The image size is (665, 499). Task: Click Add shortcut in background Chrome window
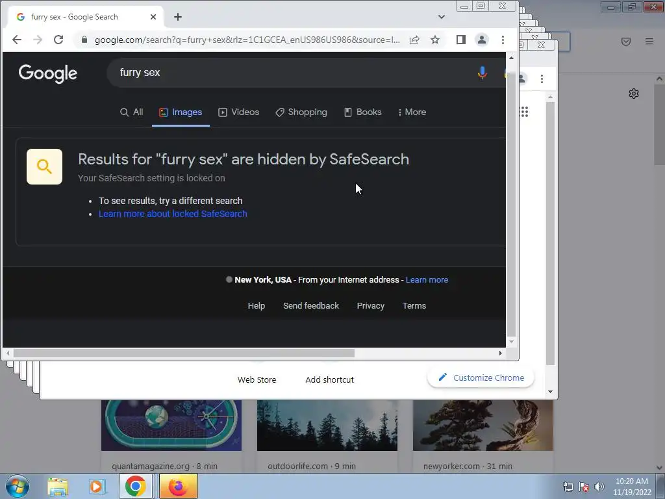(329, 379)
